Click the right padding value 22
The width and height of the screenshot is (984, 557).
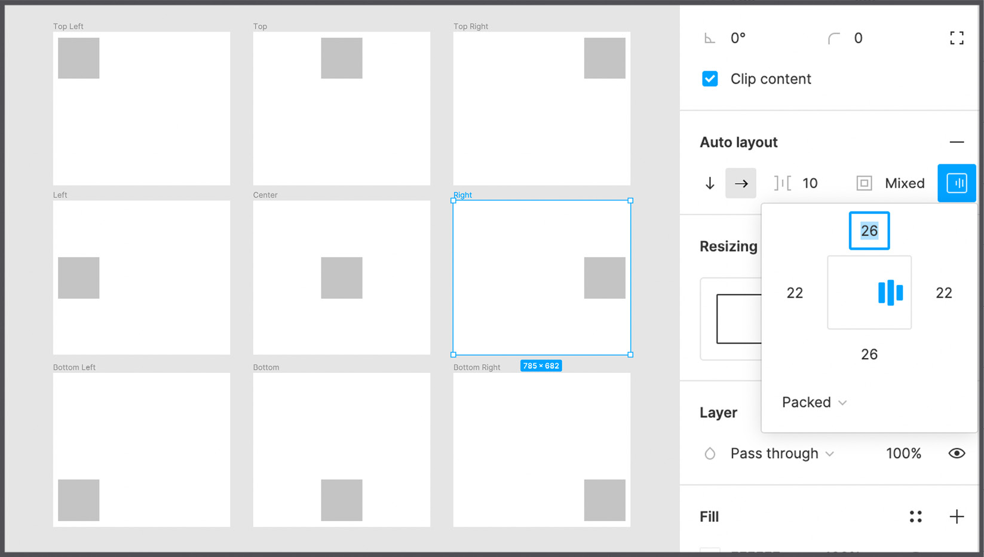943,293
